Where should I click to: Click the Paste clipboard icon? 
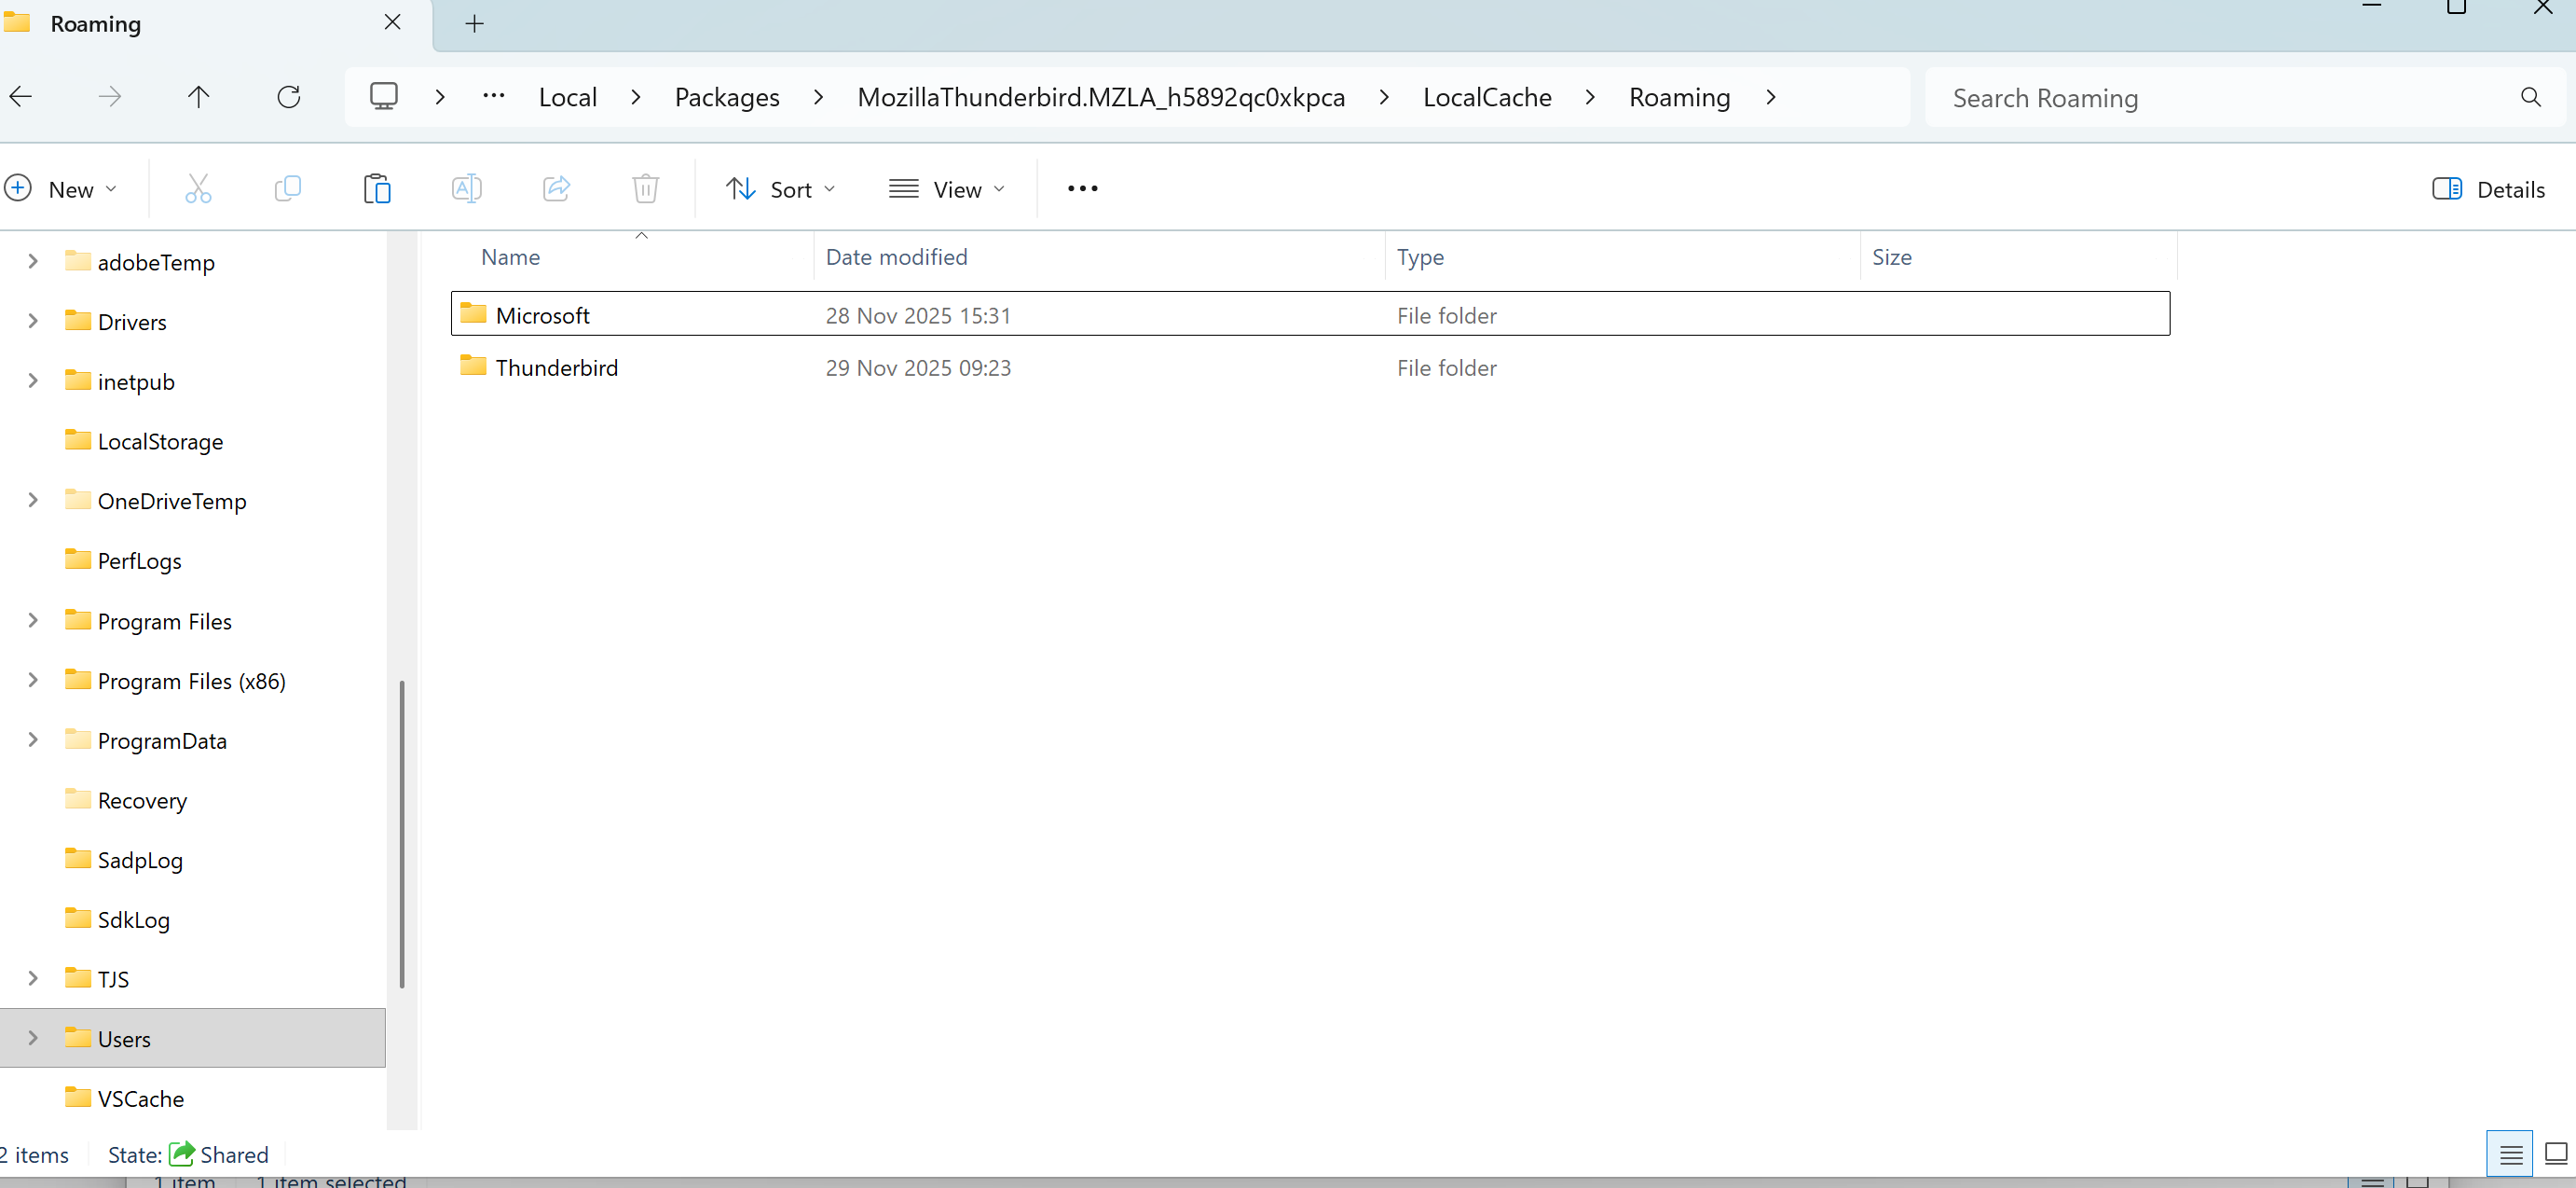[x=377, y=189]
